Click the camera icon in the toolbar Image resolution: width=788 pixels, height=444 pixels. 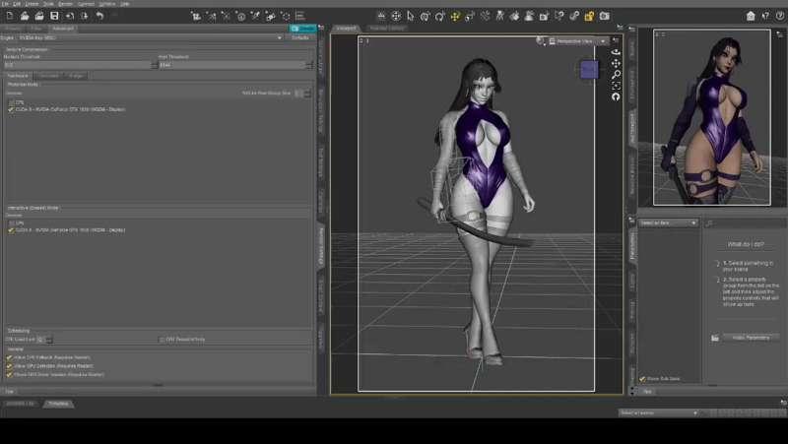pyautogui.click(x=604, y=16)
